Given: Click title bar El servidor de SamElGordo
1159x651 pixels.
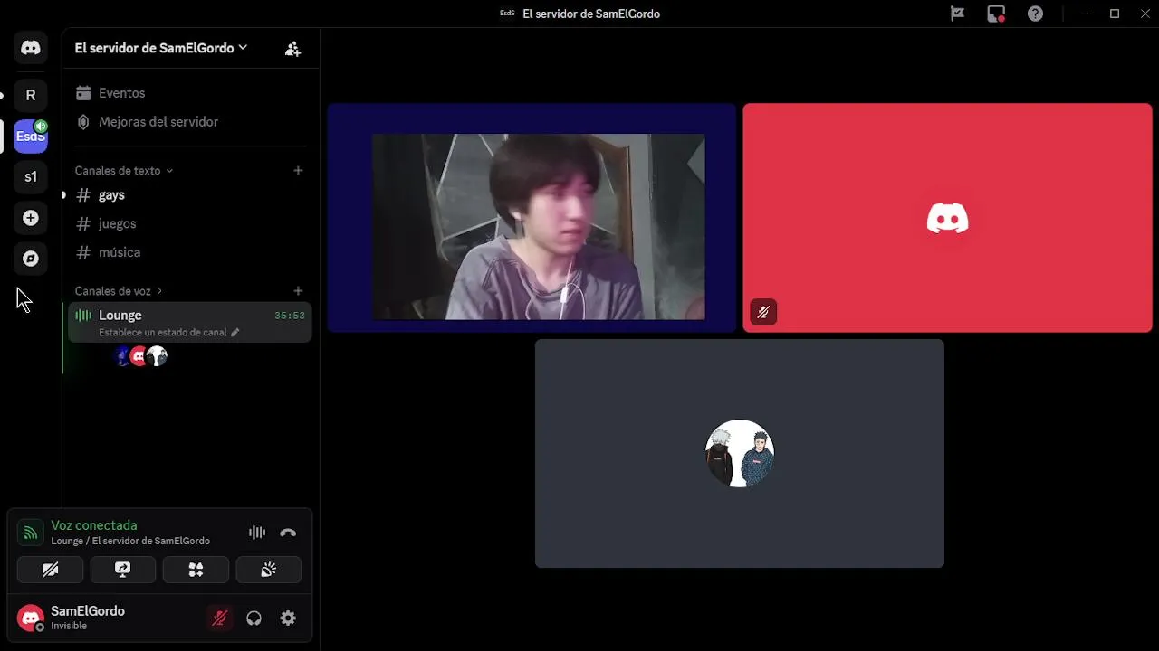Looking at the screenshot, I should 591,14.
